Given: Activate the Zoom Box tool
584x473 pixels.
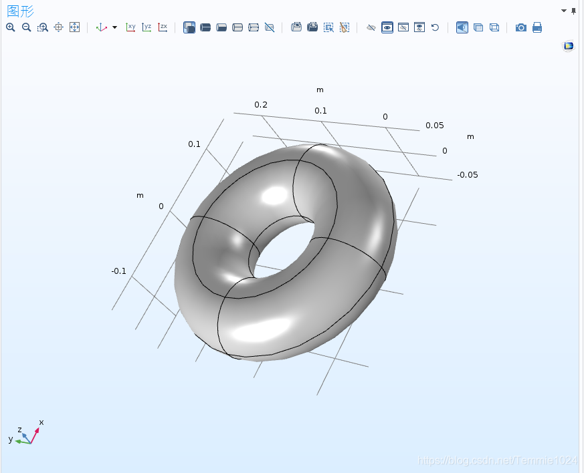Looking at the screenshot, I should tap(42, 27).
